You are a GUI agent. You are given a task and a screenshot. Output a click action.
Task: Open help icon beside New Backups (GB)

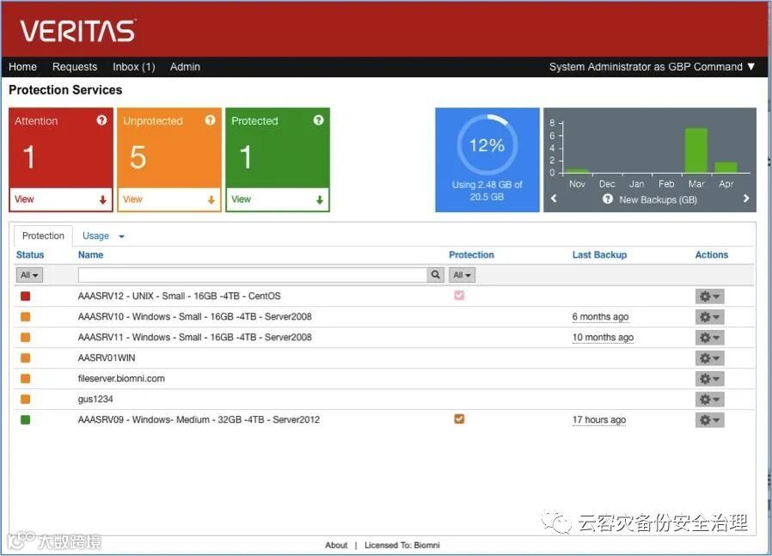[608, 199]
